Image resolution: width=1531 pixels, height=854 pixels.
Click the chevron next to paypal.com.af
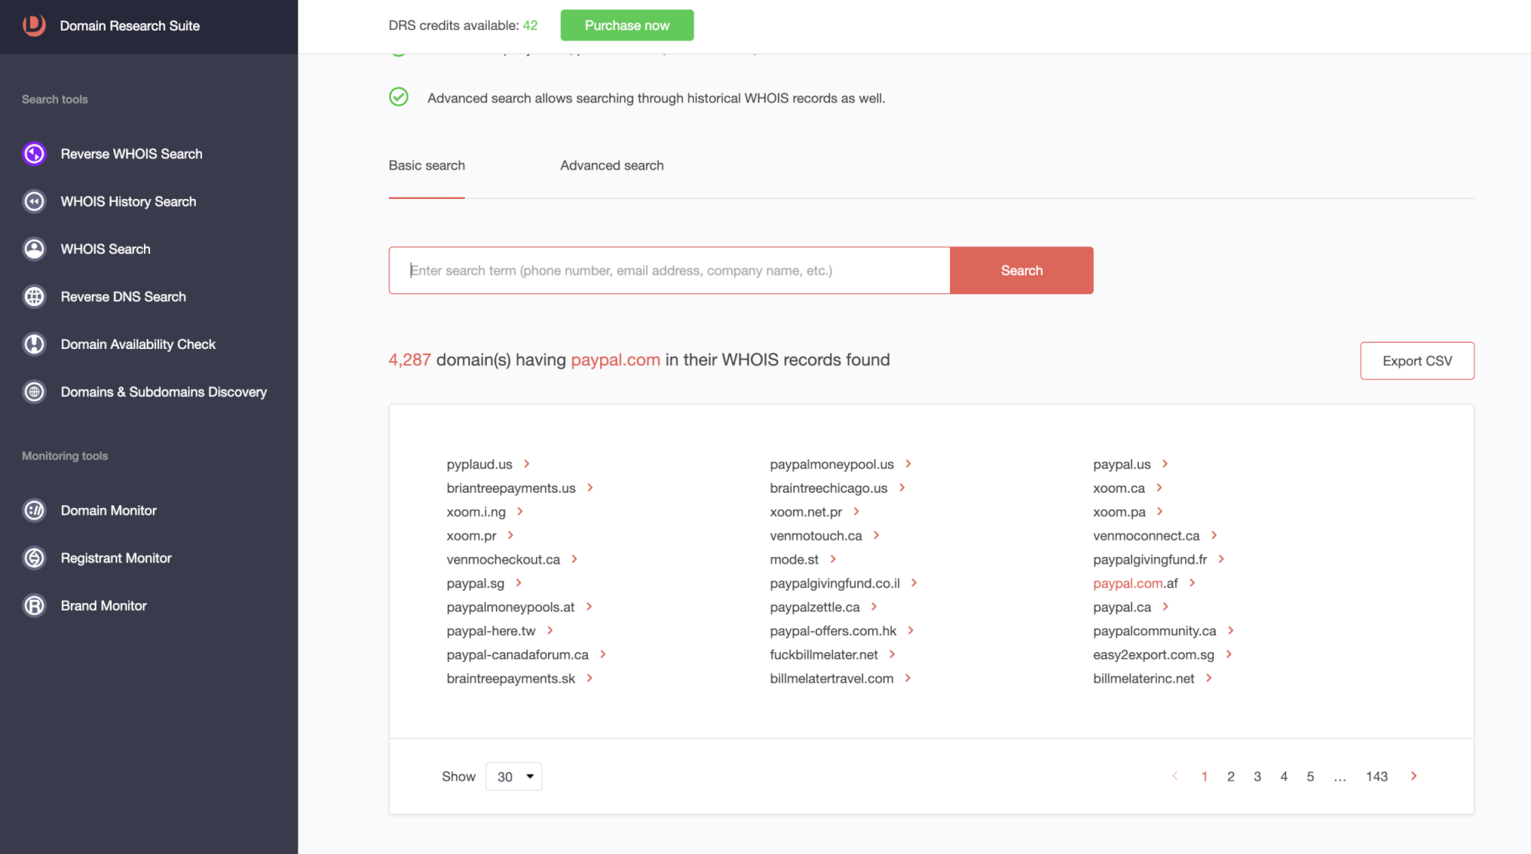(x=1192, y=583)
